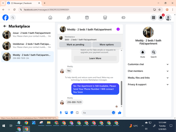Open the Marketplace storefront icon
The image size is (176, 132).
click(105, 18)
